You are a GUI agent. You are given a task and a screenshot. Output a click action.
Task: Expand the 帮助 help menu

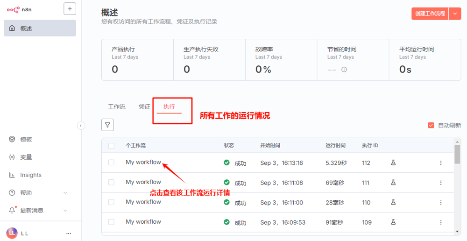[x=65, y=193]
